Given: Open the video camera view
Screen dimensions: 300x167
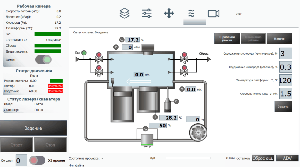Looking at the screenshot, I should 214,13.
